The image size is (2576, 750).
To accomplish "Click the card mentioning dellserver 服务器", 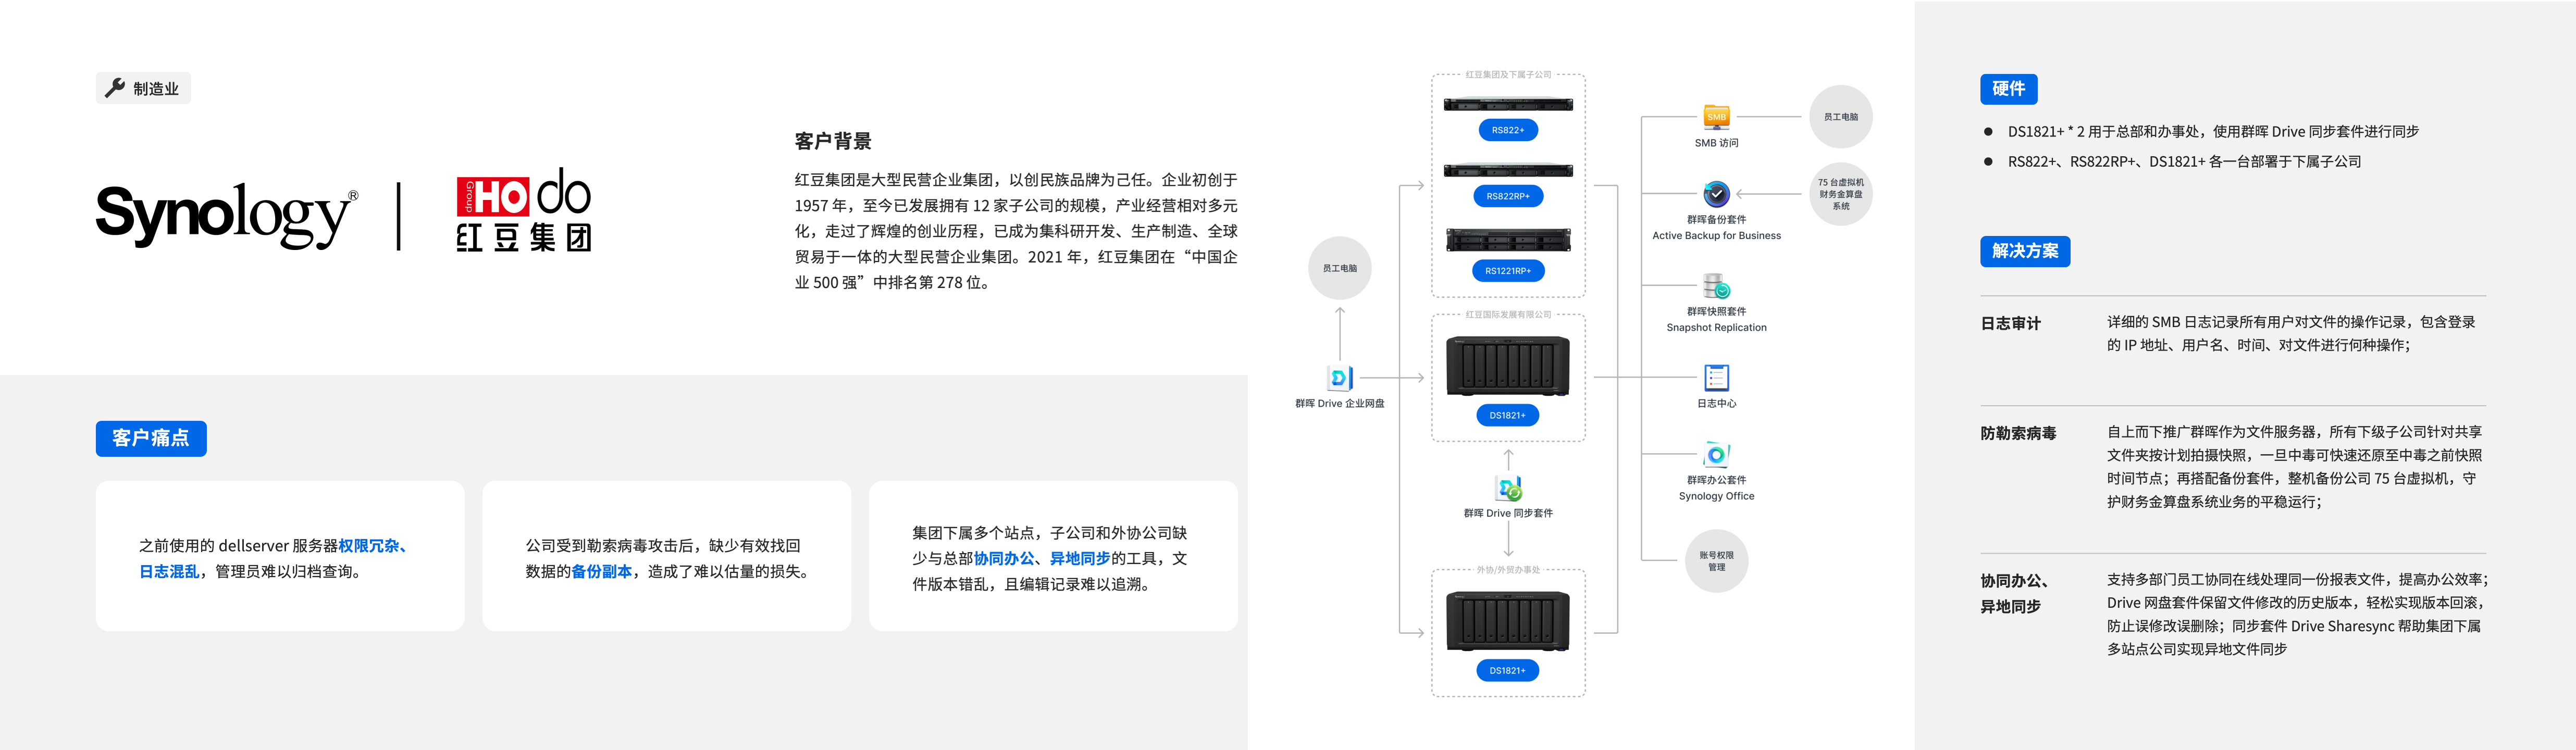I will tap(280, 556).
